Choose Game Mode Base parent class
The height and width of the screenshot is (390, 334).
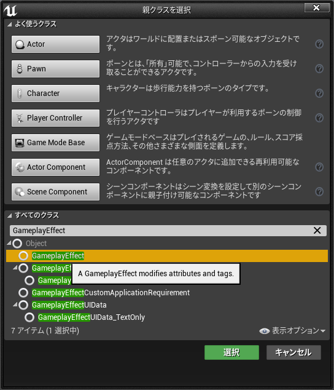point(55,143)
